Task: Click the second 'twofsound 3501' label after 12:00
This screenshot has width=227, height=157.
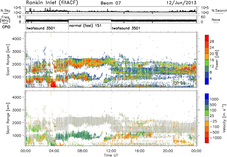Action: [126, 28]
